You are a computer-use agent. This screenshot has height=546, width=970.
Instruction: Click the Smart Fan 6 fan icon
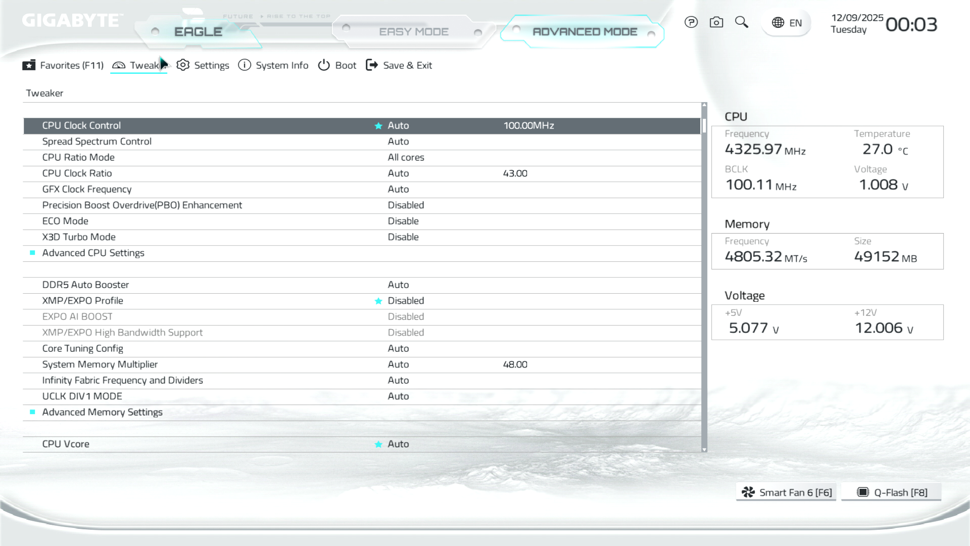pos(748,492)
